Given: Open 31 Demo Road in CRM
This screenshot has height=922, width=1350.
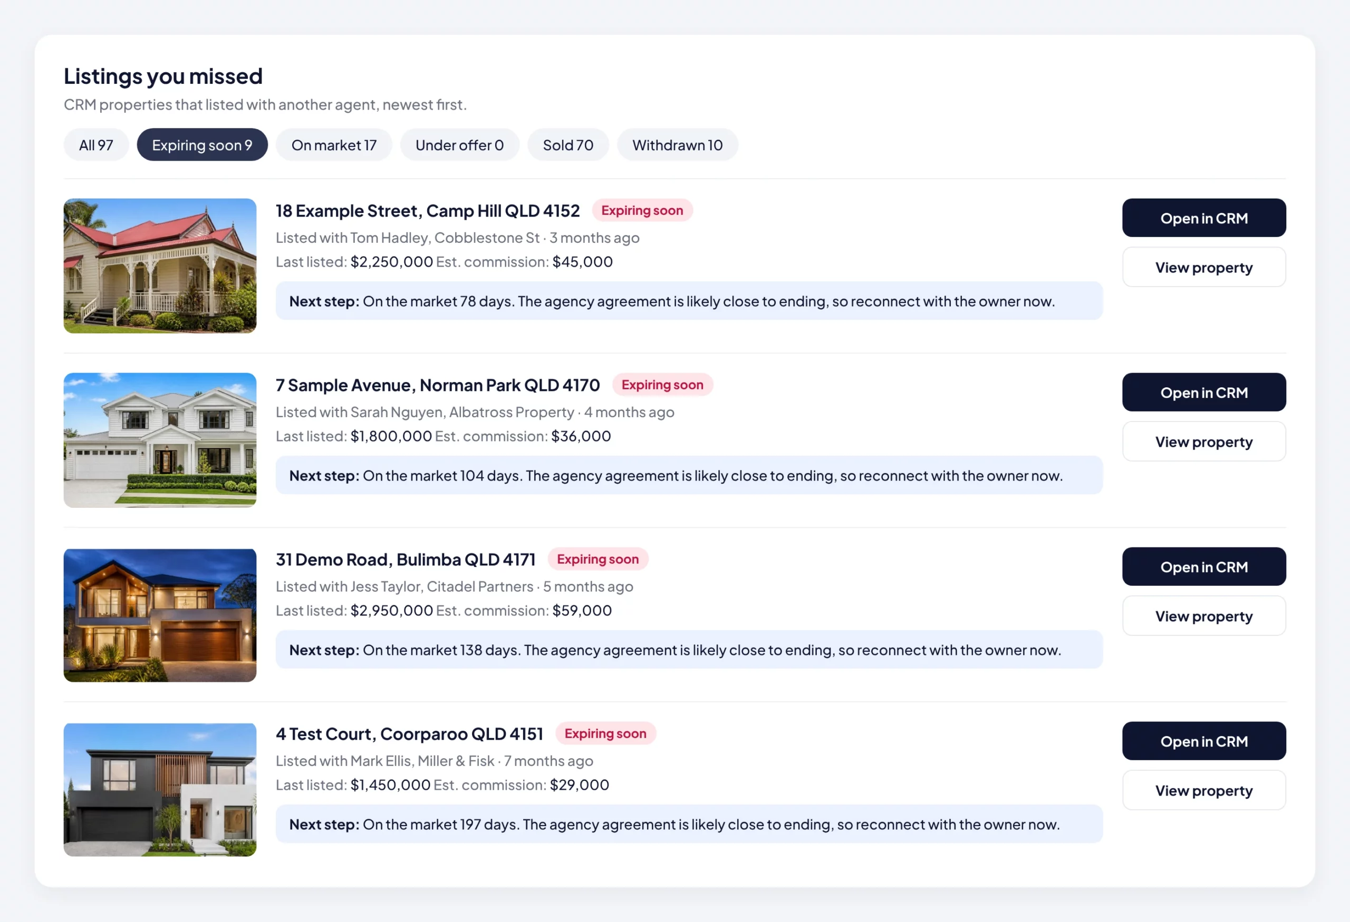Looking at the screenshot, I should click(x=1203, y=567).
